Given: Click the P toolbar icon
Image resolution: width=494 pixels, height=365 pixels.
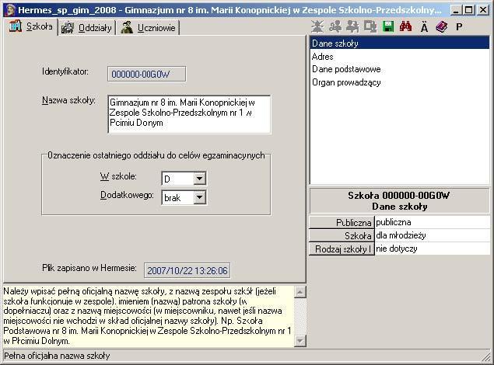Looking at the screenshot, I should (459, 27).
